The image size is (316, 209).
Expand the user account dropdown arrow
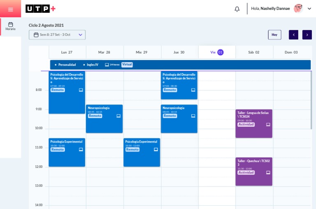point(309,9)
